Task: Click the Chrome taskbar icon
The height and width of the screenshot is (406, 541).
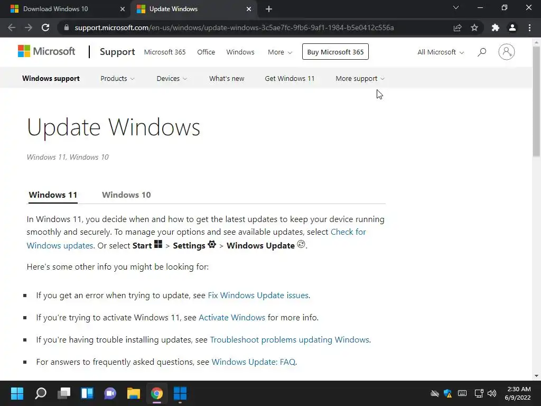Action: coord(156,393)
